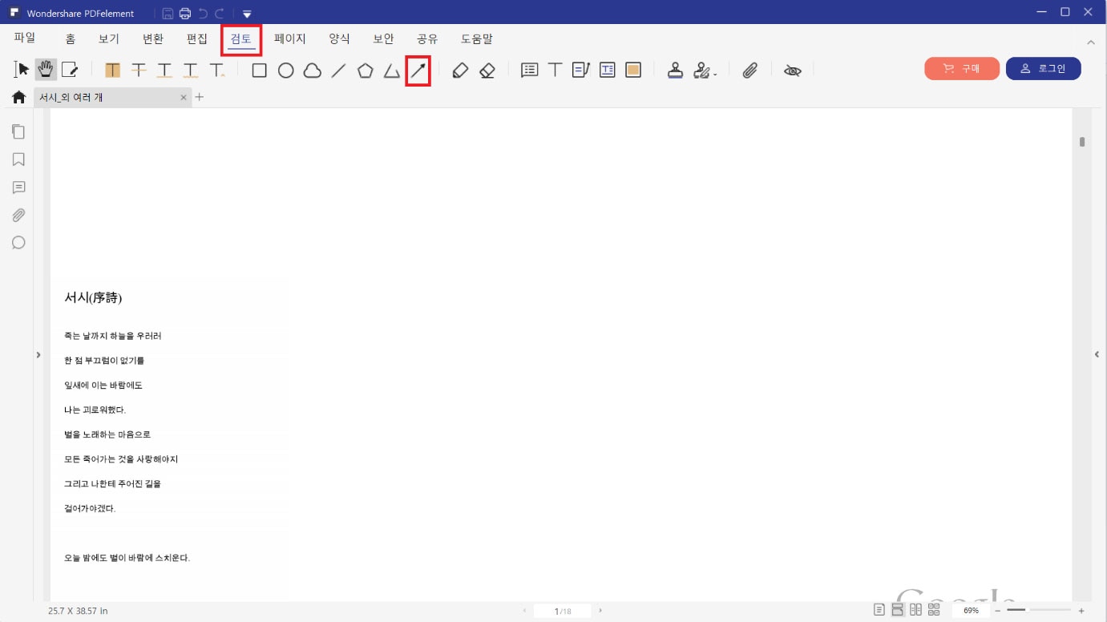
Task: Switch to the 보안 tab
Action: 384,38
